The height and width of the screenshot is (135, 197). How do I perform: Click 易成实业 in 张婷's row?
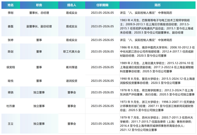coord(71,40)
